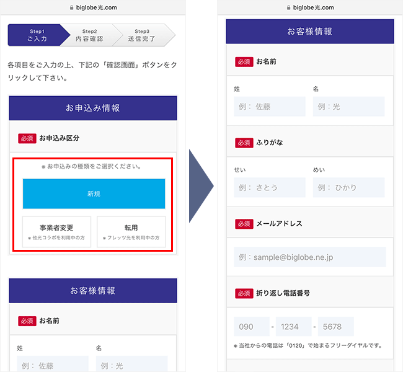
Task: Click the お客様情報 header in the left screen
Action: (93, 291)
